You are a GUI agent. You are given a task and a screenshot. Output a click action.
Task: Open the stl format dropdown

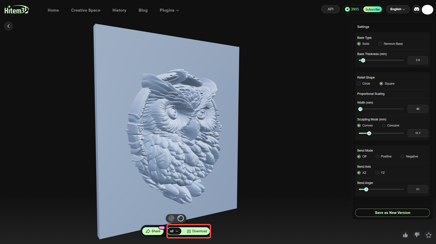tap(174, 231)
